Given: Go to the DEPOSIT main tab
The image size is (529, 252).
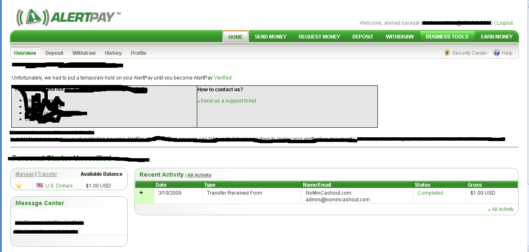Looking at the screenshot, I should pos(363,37).
